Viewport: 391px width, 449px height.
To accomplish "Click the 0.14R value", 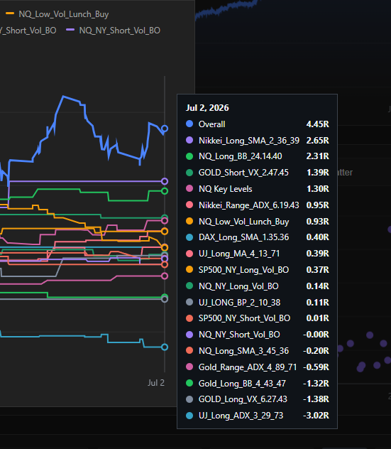I will click(317, 286).
